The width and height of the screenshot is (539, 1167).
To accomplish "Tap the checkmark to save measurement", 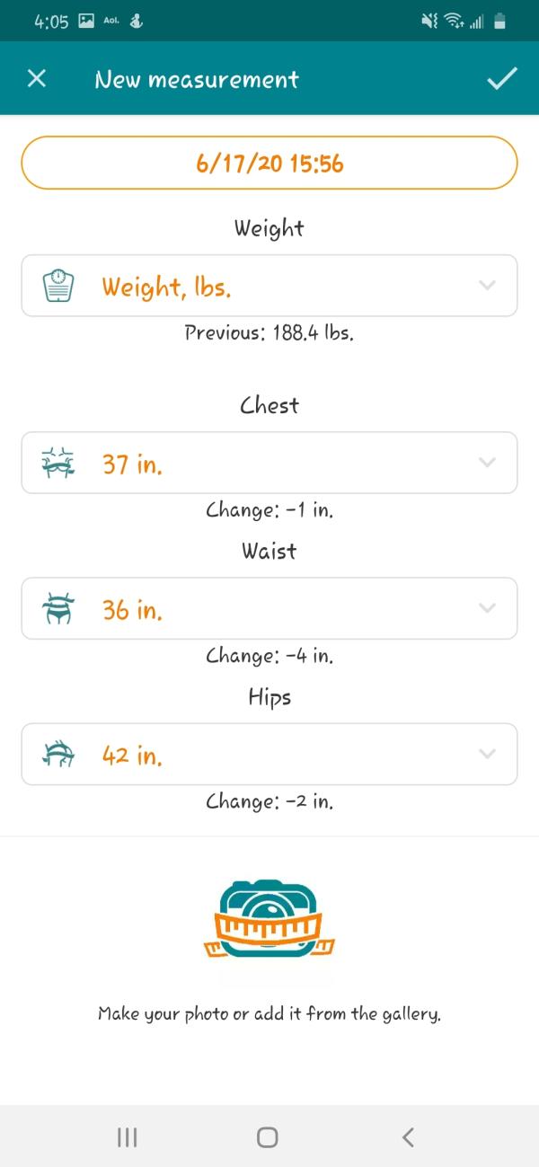I will tap(502, 78).
